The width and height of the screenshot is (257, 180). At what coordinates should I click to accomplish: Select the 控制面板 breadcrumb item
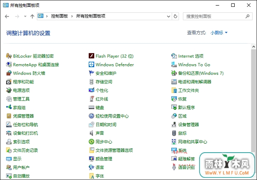(60, 16)
